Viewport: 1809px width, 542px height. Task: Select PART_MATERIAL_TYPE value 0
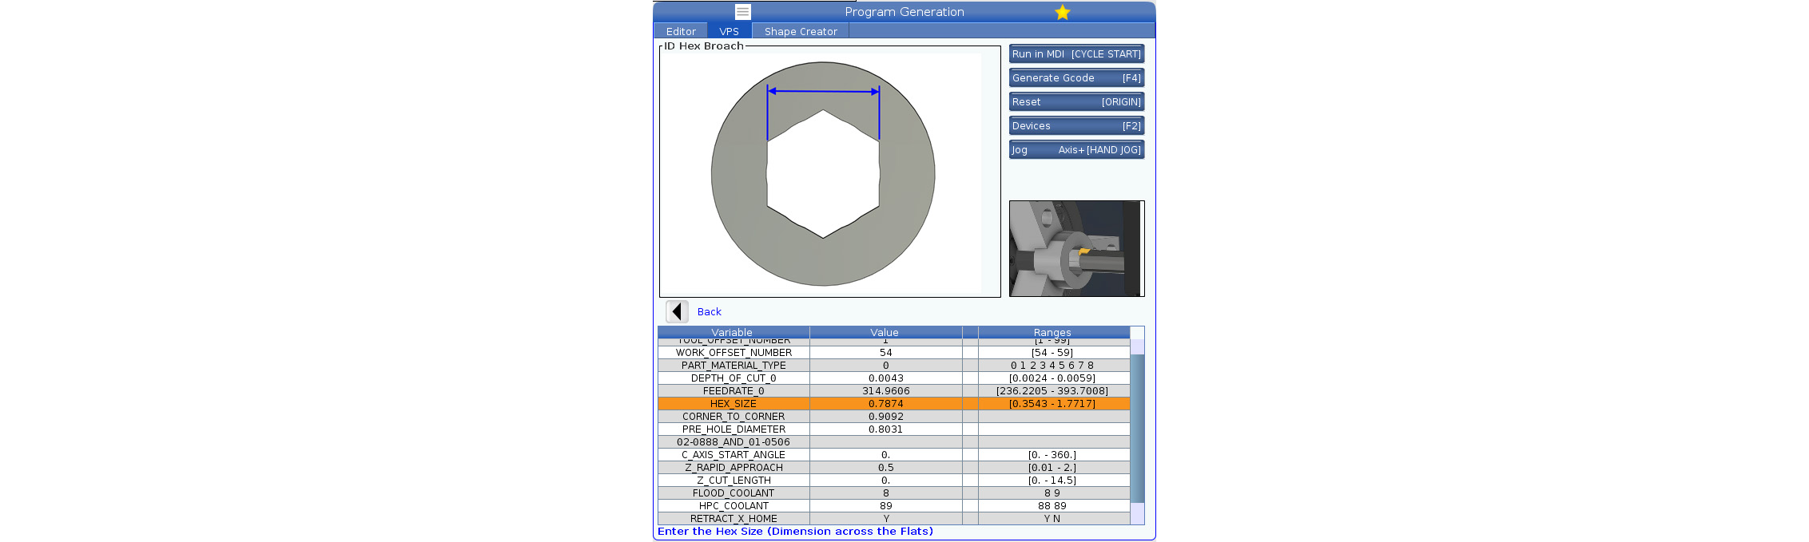885,366
